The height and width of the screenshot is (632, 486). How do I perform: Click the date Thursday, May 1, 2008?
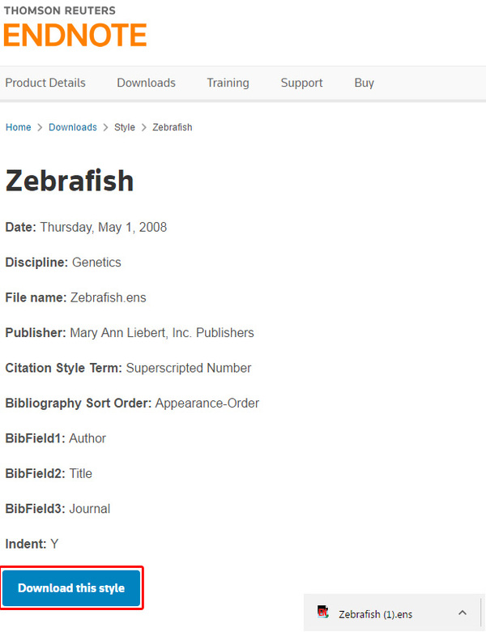tap(103, 227)
